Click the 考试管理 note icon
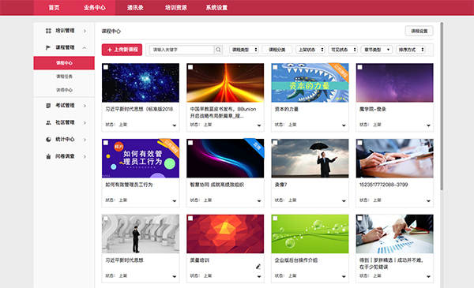 click(48, 106)
